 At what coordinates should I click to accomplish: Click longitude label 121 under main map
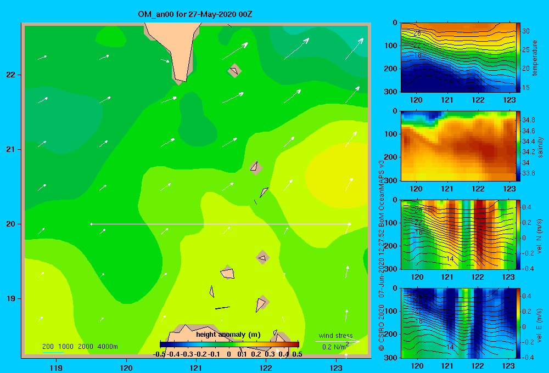click(196, 368)
